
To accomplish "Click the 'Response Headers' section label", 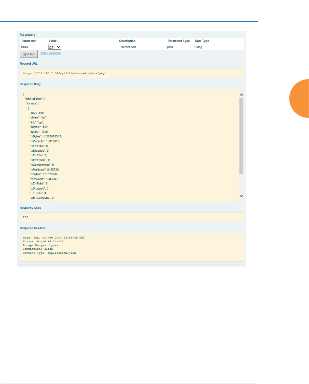I will (32, 228).
